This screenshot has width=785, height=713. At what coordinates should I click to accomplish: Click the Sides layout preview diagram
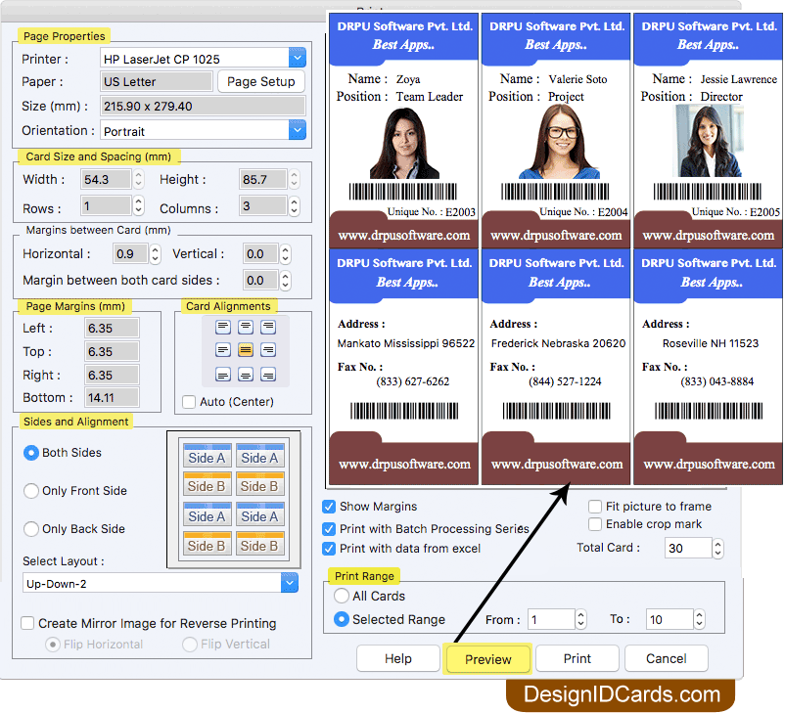coord(233,500)
